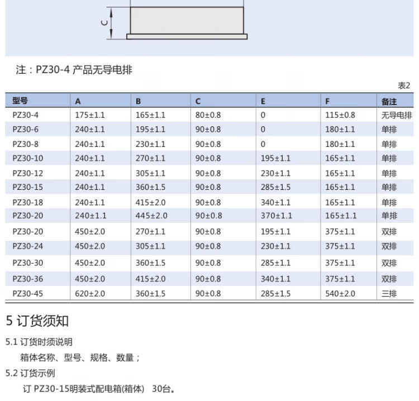Image resolution: width=419 pixels, height=401 pixels.
Task: Click the 型号 column header
Action: coord(20,101)
